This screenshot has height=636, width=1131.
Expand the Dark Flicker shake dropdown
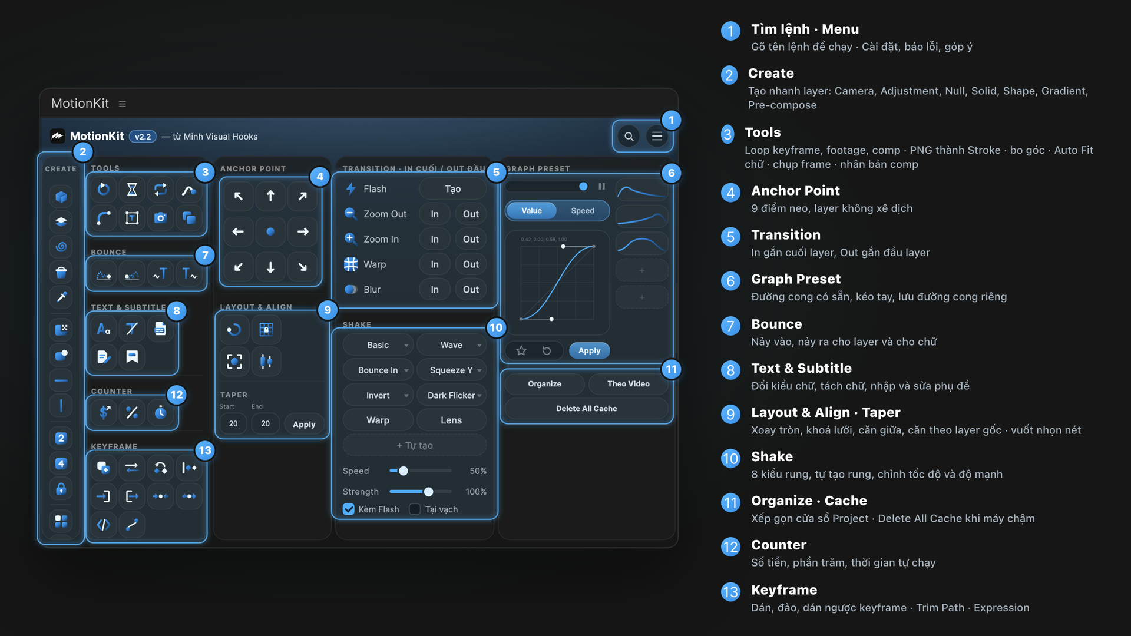point(451,396)
